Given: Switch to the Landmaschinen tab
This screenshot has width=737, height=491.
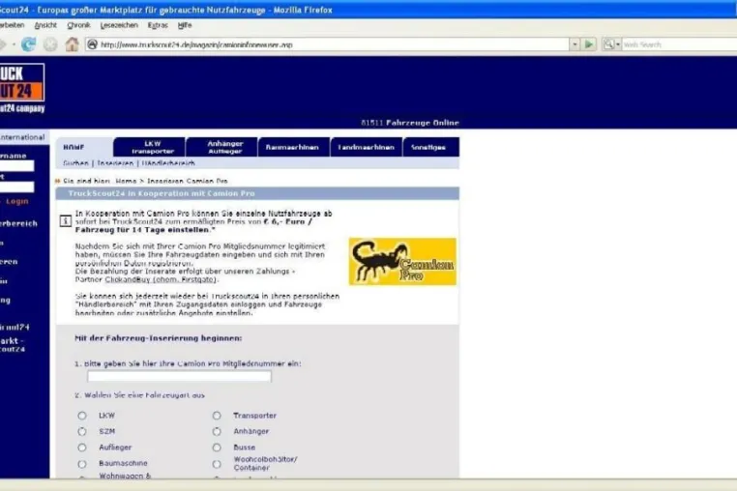Looking at the screenshot, I should click(367, 147).
